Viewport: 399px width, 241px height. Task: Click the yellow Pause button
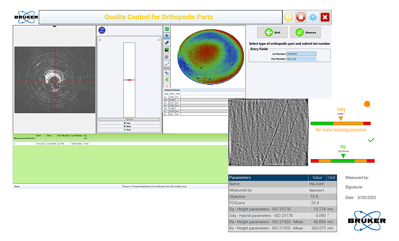click(289, 17)
